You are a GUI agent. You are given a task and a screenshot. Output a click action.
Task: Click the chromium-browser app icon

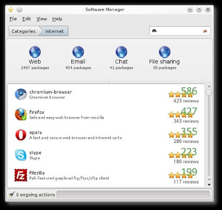pos(21,94)
